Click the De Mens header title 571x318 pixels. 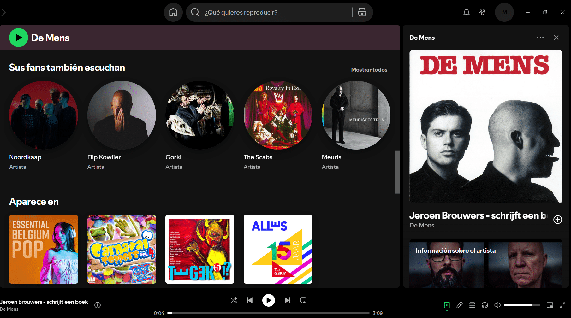pos(50,38)
